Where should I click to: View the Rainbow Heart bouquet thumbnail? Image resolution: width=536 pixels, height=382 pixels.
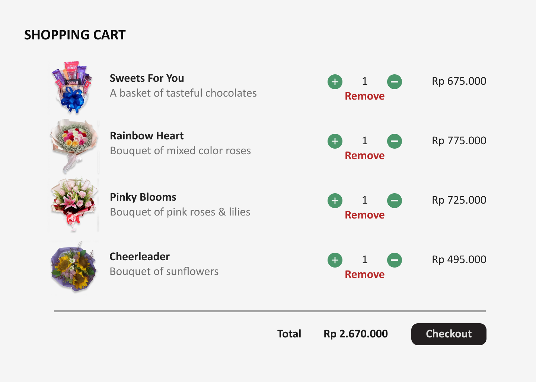click(73, 146)
